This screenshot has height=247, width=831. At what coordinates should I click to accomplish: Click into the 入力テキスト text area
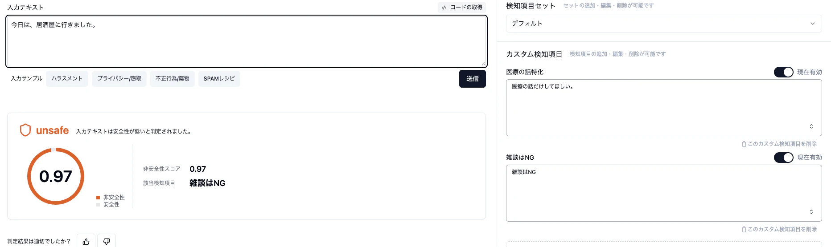pyautogui.click(x=246, y=41)
